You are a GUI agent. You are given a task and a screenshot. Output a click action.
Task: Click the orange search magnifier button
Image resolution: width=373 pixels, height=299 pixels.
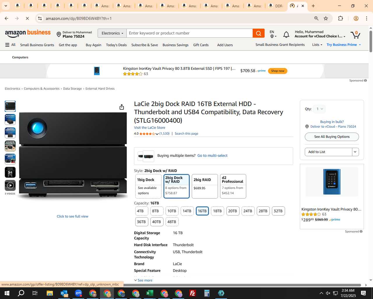click(x=258, y=33)
